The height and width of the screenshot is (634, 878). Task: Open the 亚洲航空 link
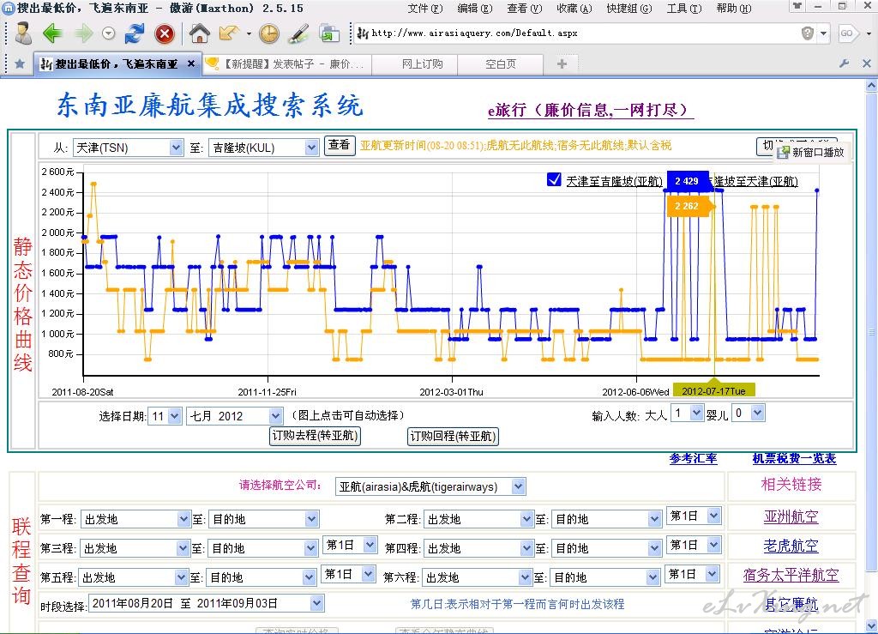pos(791,516)
